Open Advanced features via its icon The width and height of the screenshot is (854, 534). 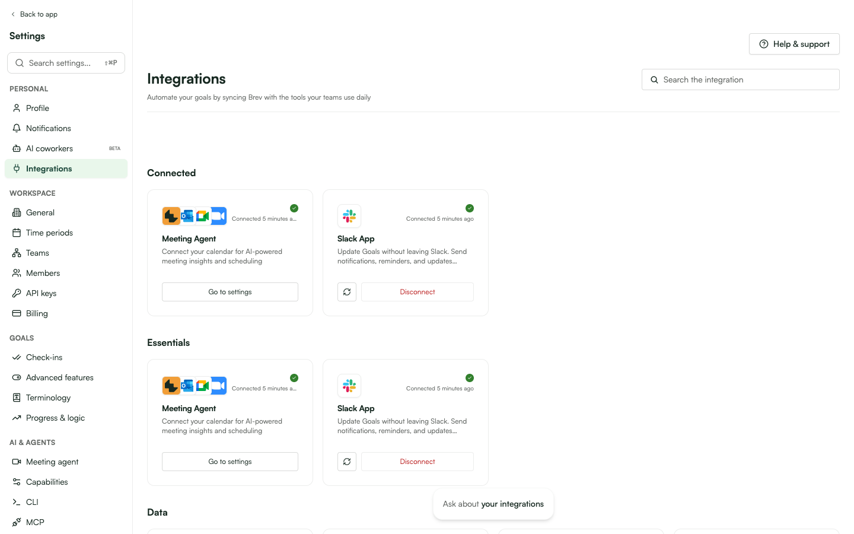point(17,377)
